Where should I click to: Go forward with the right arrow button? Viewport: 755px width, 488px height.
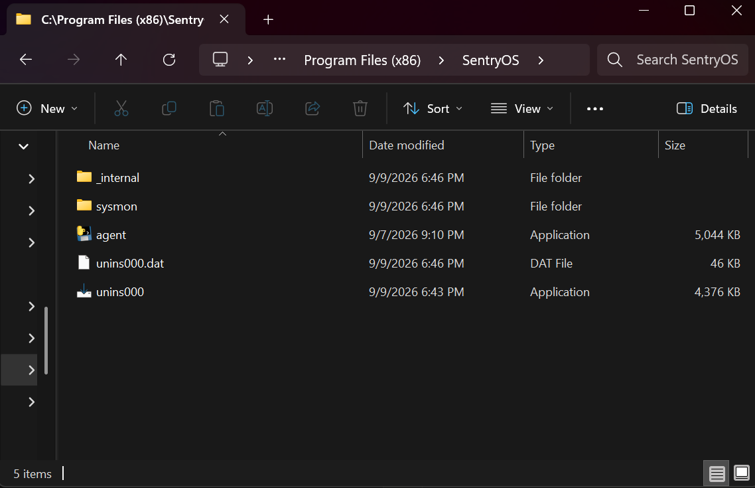click(x=74, y=60)
